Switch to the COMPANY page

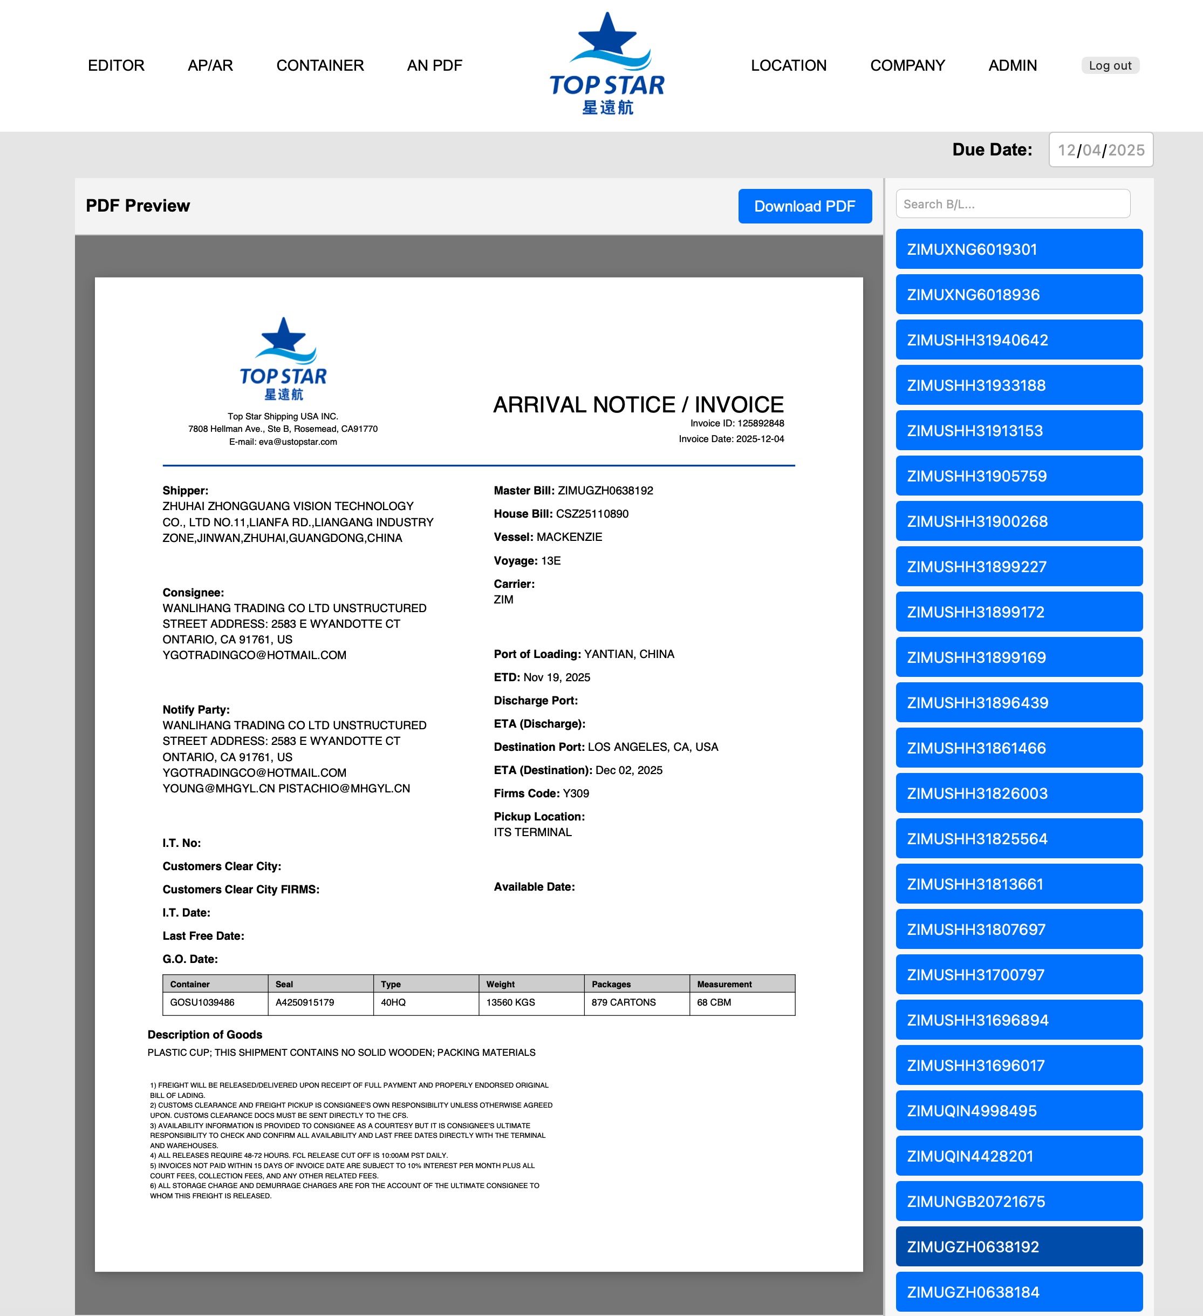click(x=907, y=65)
